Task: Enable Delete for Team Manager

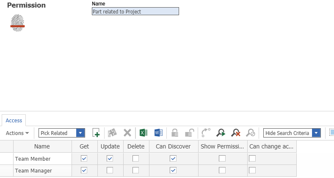Action: pyautogui.click(x=135, y=170)
